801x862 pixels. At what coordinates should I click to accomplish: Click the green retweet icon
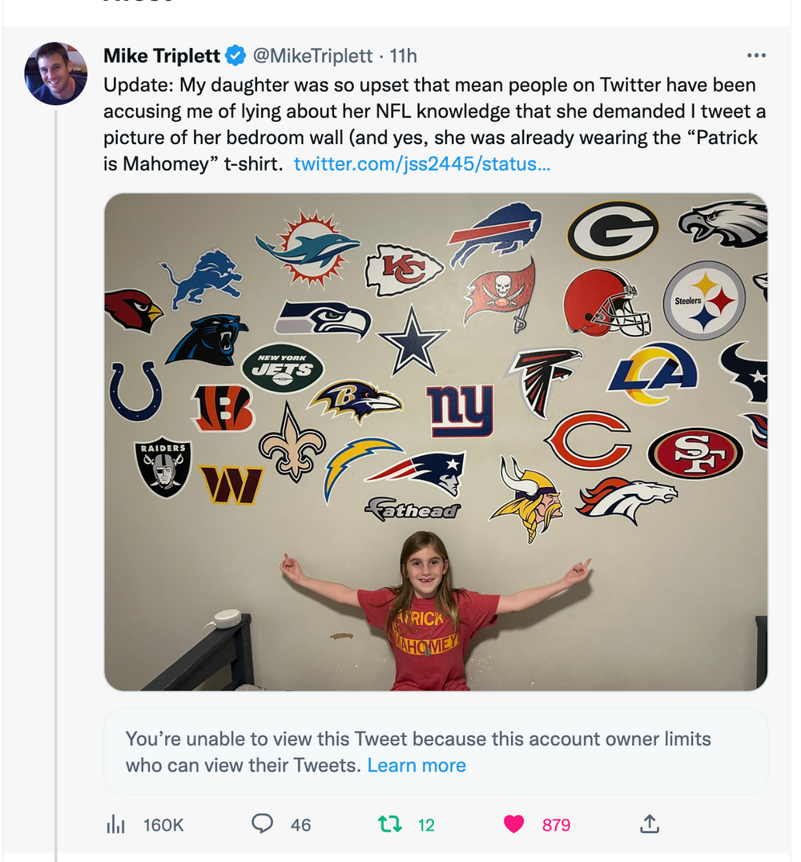pyautogui.click(x=390, y=824)
